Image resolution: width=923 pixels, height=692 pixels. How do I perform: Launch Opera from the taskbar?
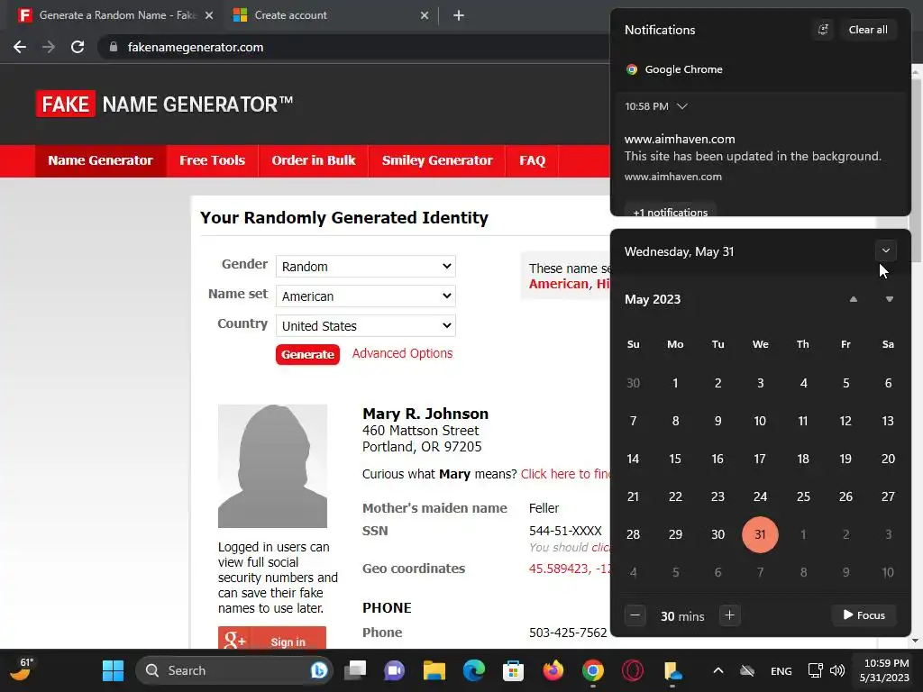tap(632, 670)
